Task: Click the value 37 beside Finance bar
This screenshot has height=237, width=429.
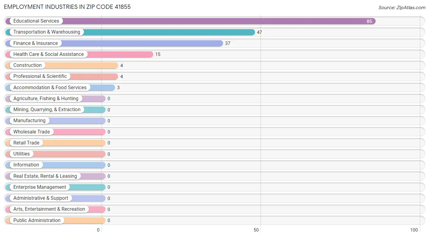Action: [228, 43]
